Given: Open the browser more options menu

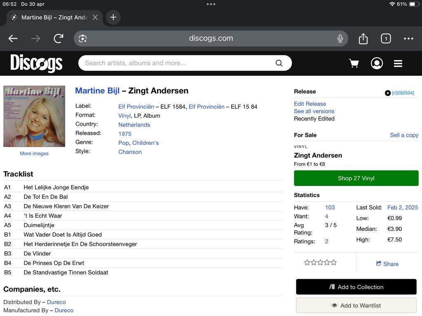Looking at the screenshot, I should 408,39.
